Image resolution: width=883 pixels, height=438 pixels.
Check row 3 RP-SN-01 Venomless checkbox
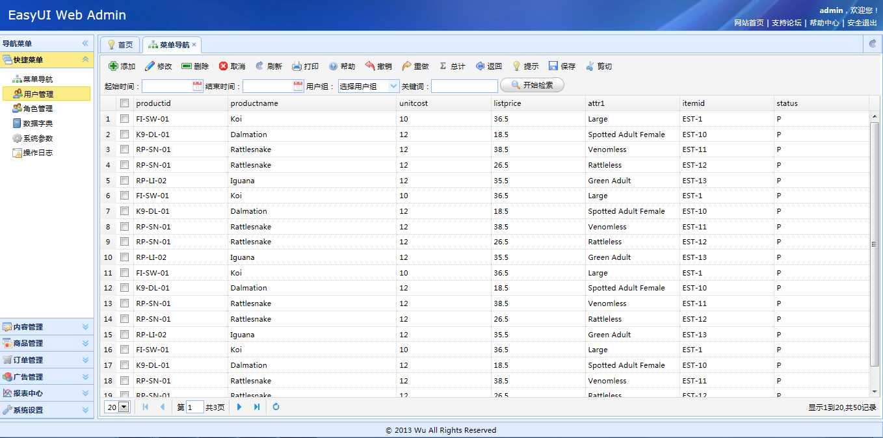(124, 149)
